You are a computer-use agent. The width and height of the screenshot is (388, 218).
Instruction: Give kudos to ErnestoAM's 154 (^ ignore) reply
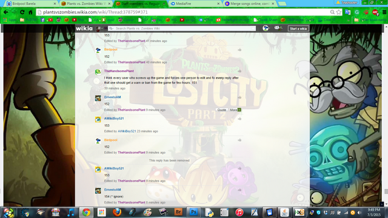point(239,190)
